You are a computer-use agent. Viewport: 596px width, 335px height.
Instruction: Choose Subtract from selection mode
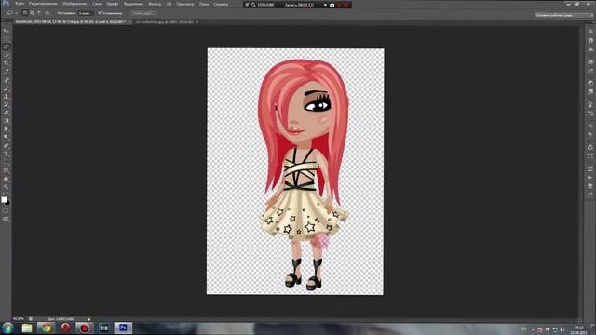pyautogui.click(x=39, y=13)
